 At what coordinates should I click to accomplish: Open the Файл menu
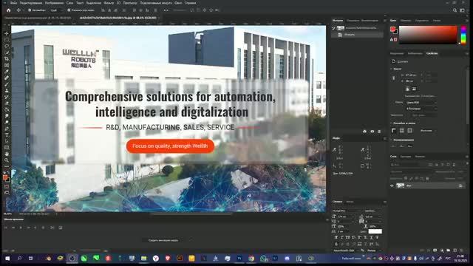click(x=13, y=3)
